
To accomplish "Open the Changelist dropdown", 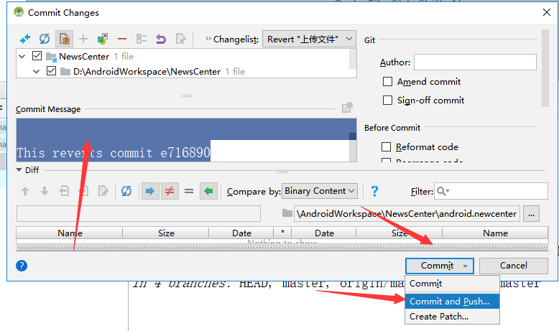I will pyautogui.click(x=309, y=39).
